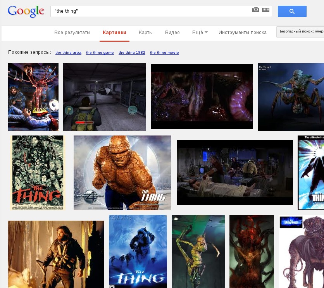Open the orange rock Fantastic Four Thing image

[122, 173]
